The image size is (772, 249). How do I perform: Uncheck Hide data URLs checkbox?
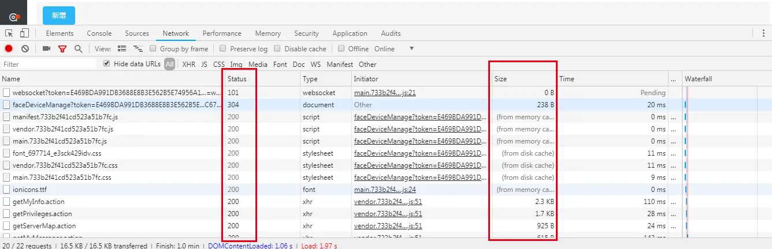click(106, 64)
